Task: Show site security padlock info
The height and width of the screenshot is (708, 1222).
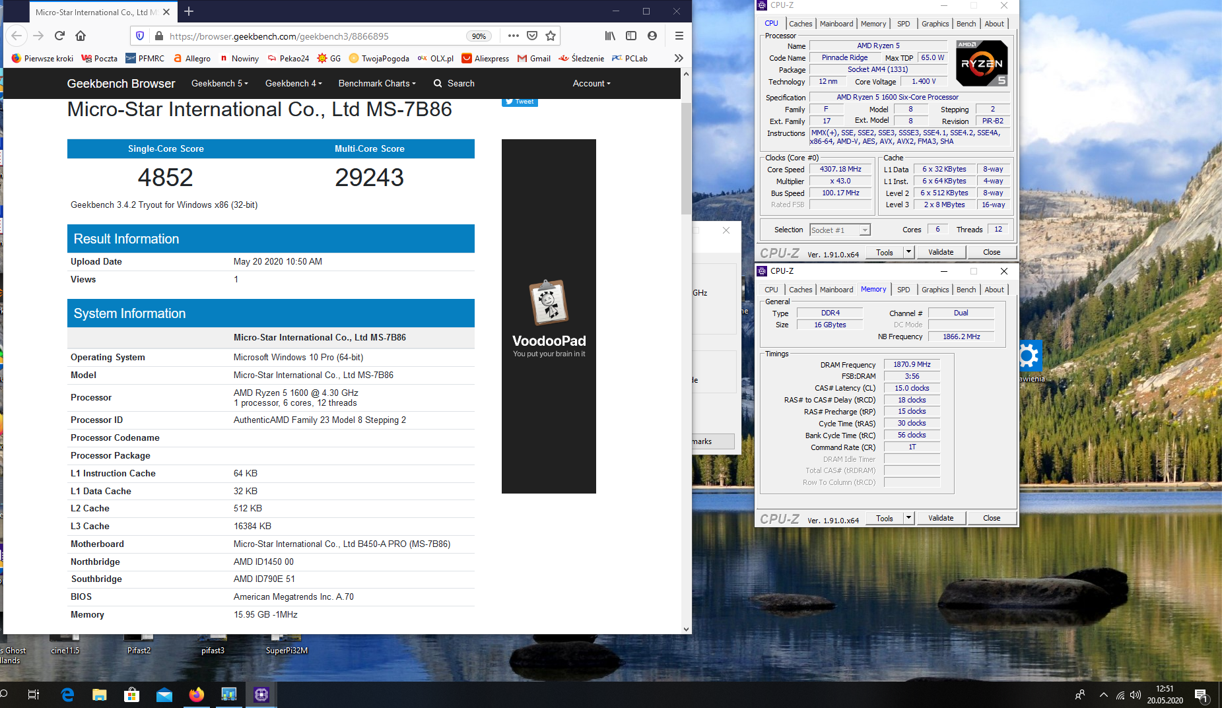Action: point(158,36)
